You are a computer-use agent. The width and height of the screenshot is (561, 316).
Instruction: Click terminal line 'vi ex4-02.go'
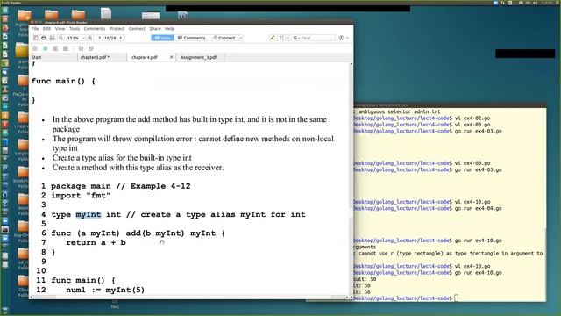[472, 118]
